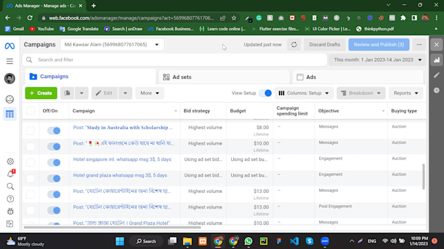Image resolution: width=444 pixels, height=249 pixels.
Task: Select the Campaigns table grid icon
Action: coord(10,114)
